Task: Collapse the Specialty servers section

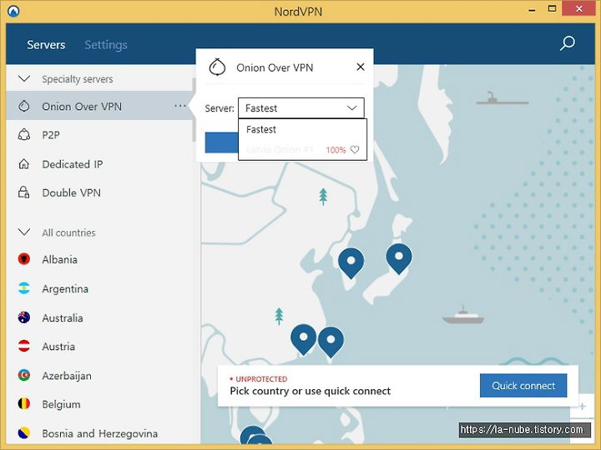Action: [x=24, y=79]
